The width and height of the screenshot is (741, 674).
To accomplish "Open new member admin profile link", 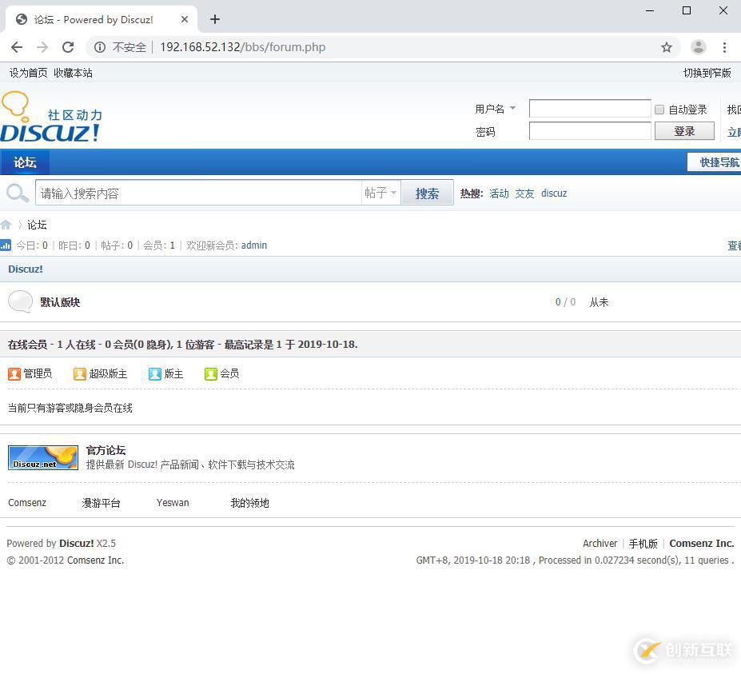I will pyautogui.click(x=254, y=245).
